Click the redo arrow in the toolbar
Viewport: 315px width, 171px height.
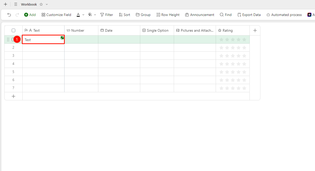pos(17,15)
